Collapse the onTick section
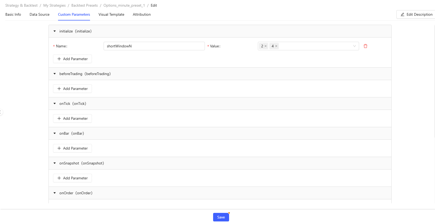This screenshot has width=435, height=223. pyautogui.click(x=55, y=104)
